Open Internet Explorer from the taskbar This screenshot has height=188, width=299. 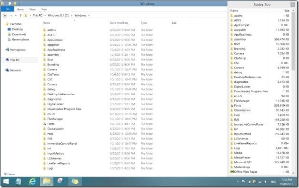[32, 181]
